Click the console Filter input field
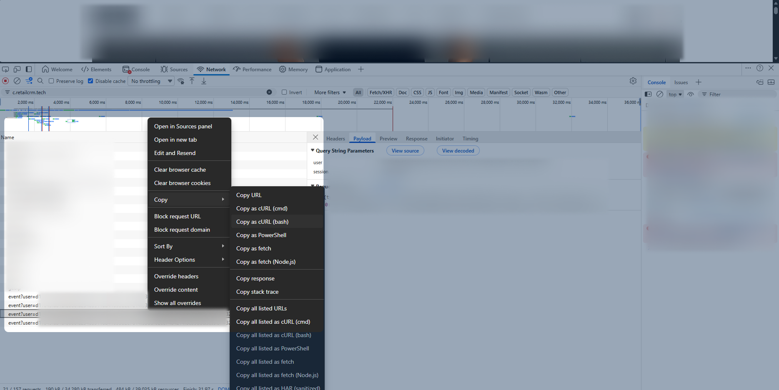The height and width of the screenshot is (390, 779). tap(738, 94)
